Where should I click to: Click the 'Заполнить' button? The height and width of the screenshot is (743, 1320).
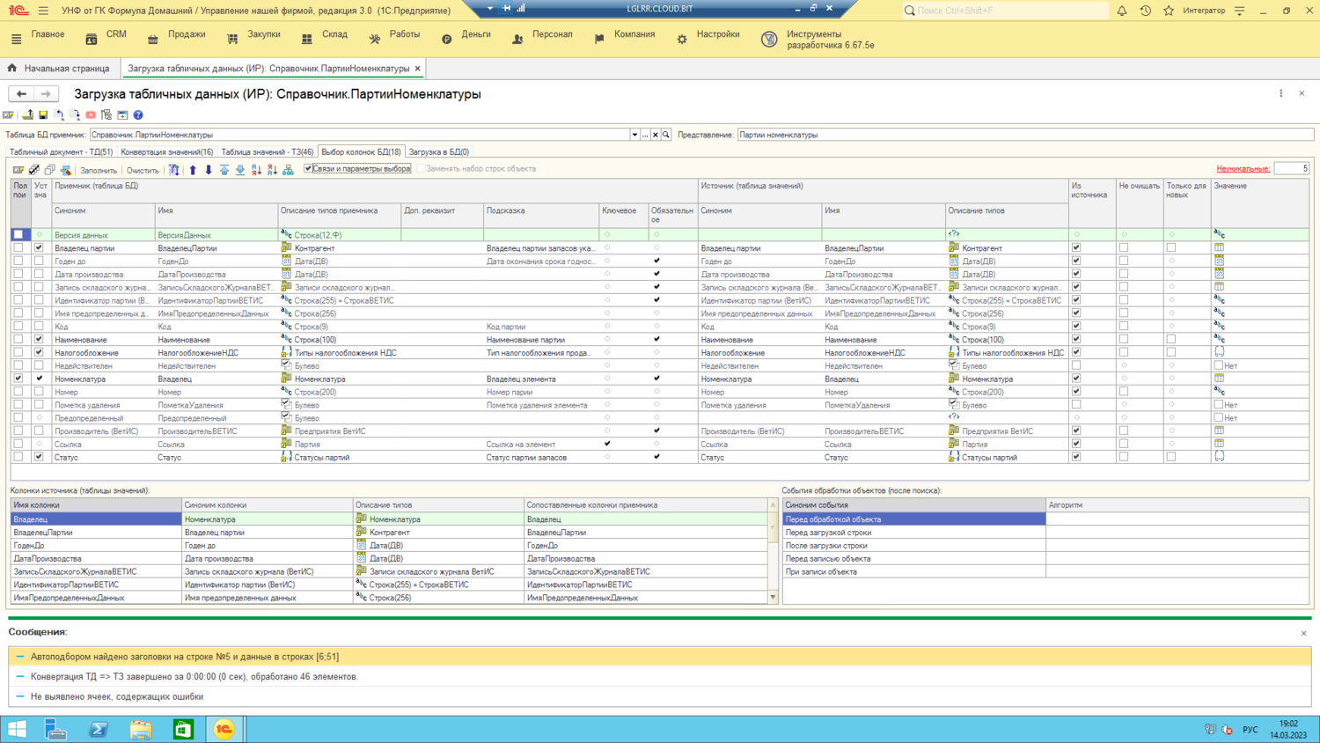[98, 170]
